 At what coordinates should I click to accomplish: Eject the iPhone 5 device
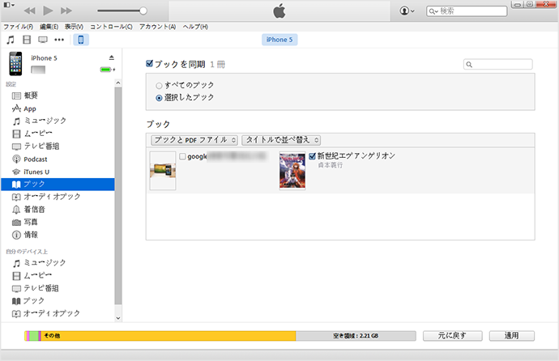point(112,57)
